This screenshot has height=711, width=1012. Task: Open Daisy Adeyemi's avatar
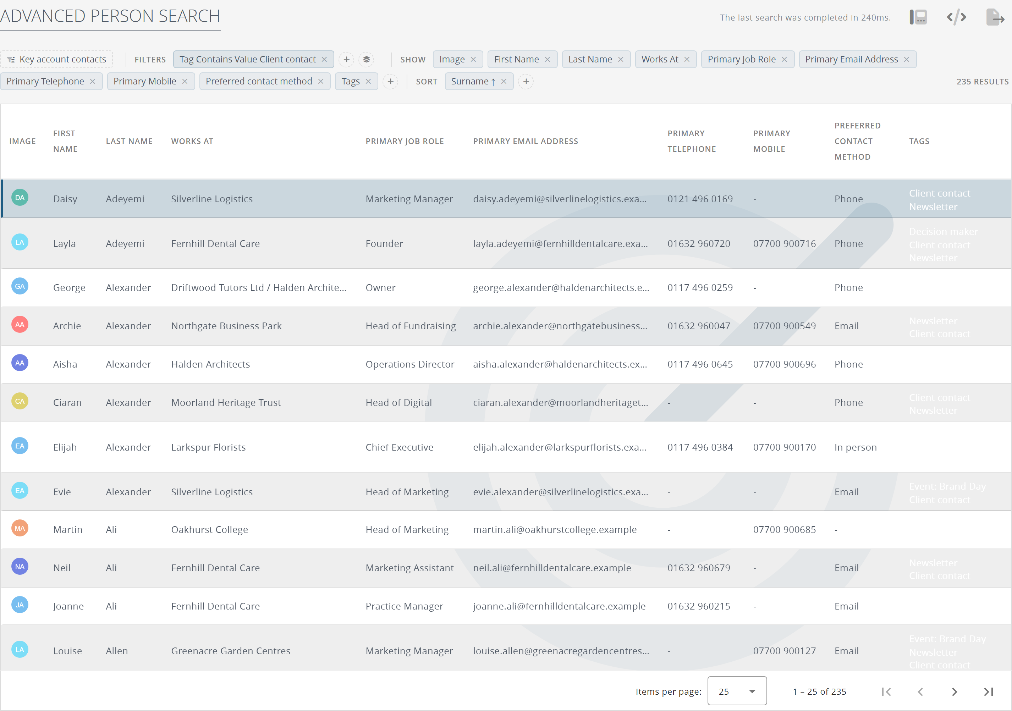20,198
